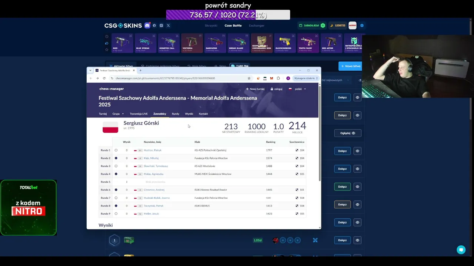Click the 'powrót sandry' donation progress bar
Screen dimensions: 474x266
pyautogui.click(x=228, y=15)
